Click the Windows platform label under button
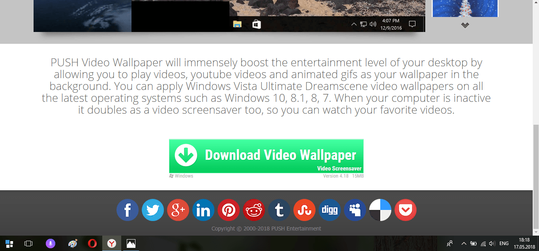The image size is (539, 251). 181,176
